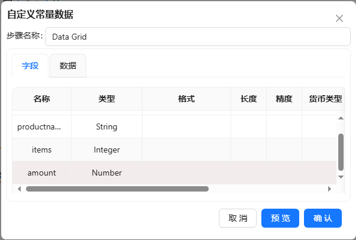Select the items field name cell
The height and width of the screenshot is (240, 356).
click(41, 150)
